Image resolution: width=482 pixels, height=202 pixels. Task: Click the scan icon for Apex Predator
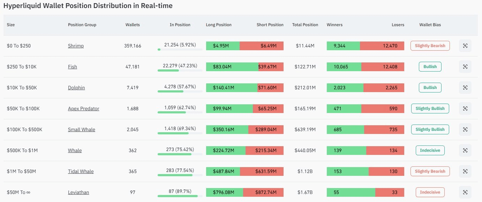click(x=465, y=109)
